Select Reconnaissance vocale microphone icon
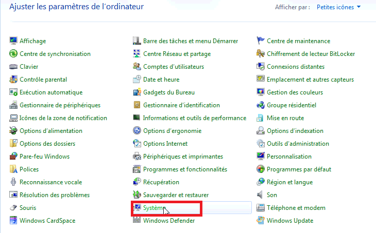Image resolution: width=376 pixels, height=233 pixels. 13,182
